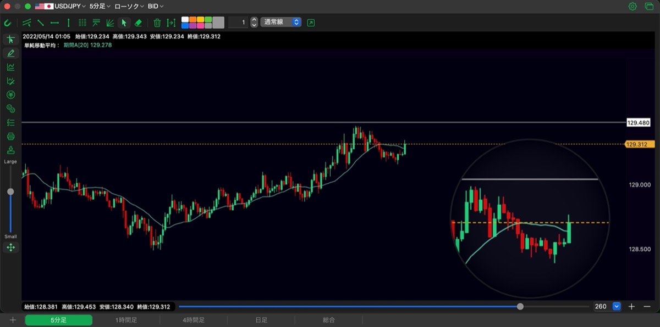Select the 5分足 tab
Screen dimensions: 660x327
pos(59,320)
